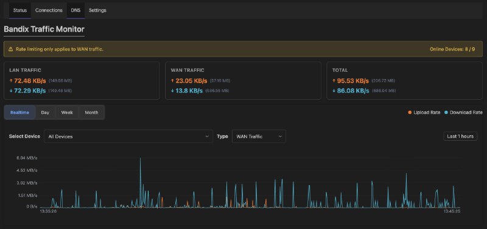Screen dimensions: 487x229
Task: Open the DNS tab
Action: pyautogui.click(x=75, y=10)
